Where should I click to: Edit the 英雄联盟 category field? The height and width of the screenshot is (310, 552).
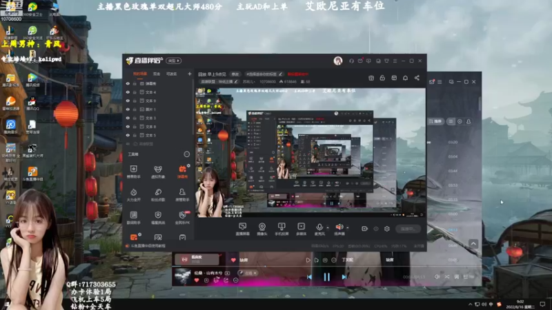click(x=219, y=81)
